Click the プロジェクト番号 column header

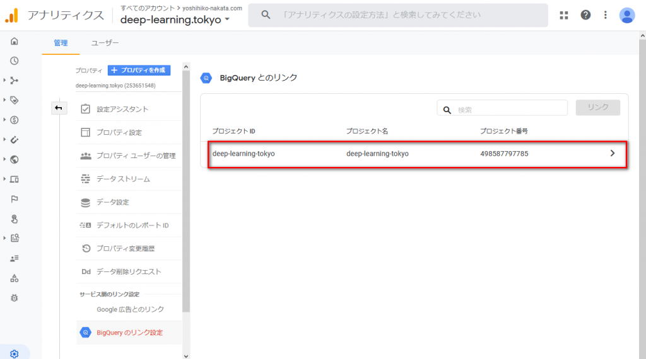(504, 131)
